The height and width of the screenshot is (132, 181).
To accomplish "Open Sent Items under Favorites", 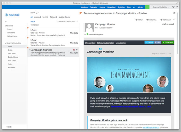I will click(x=11, y=33).
